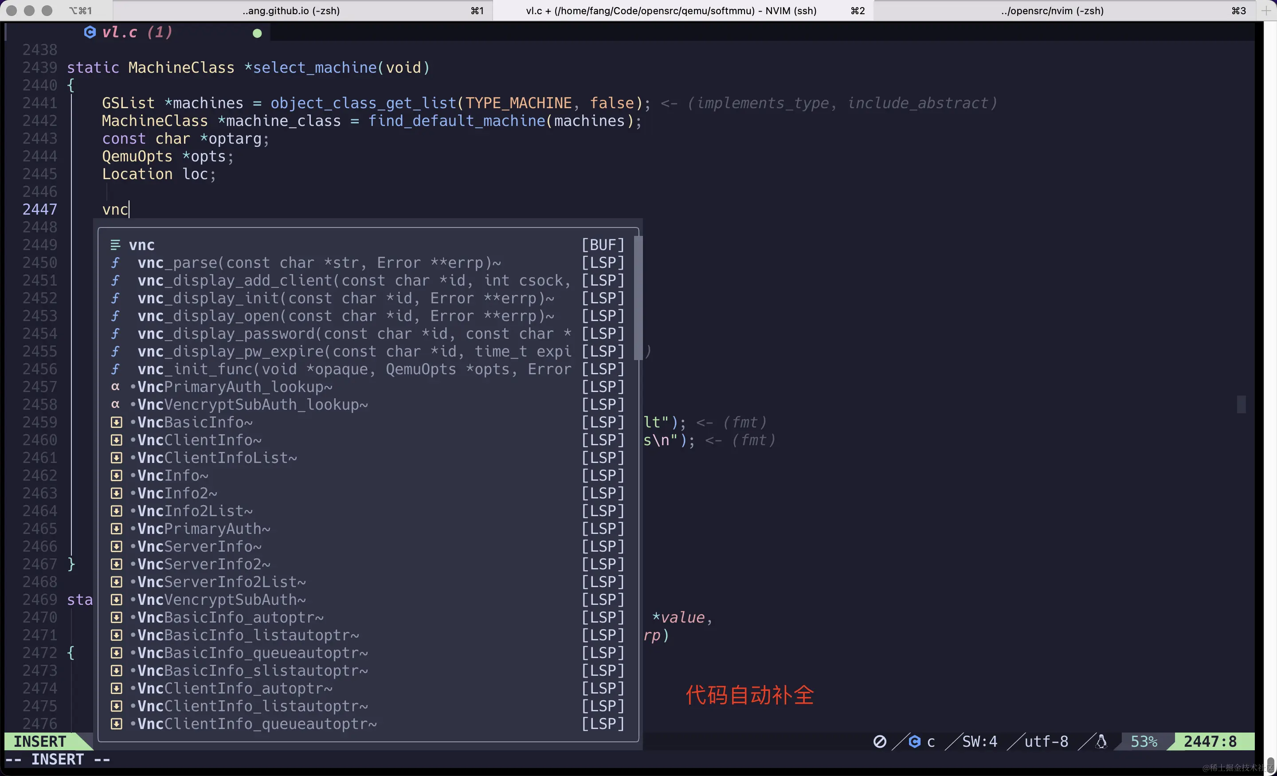Click the green modified-file dot on the vl.c tab

[x=257, y=33]
